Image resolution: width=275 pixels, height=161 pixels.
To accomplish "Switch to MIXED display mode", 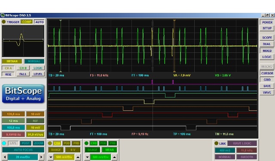I will coord(267,51).
